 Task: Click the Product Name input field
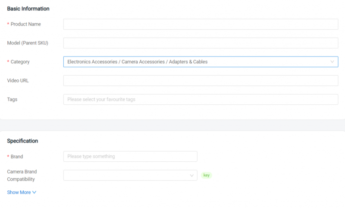[x=201, y=24]
